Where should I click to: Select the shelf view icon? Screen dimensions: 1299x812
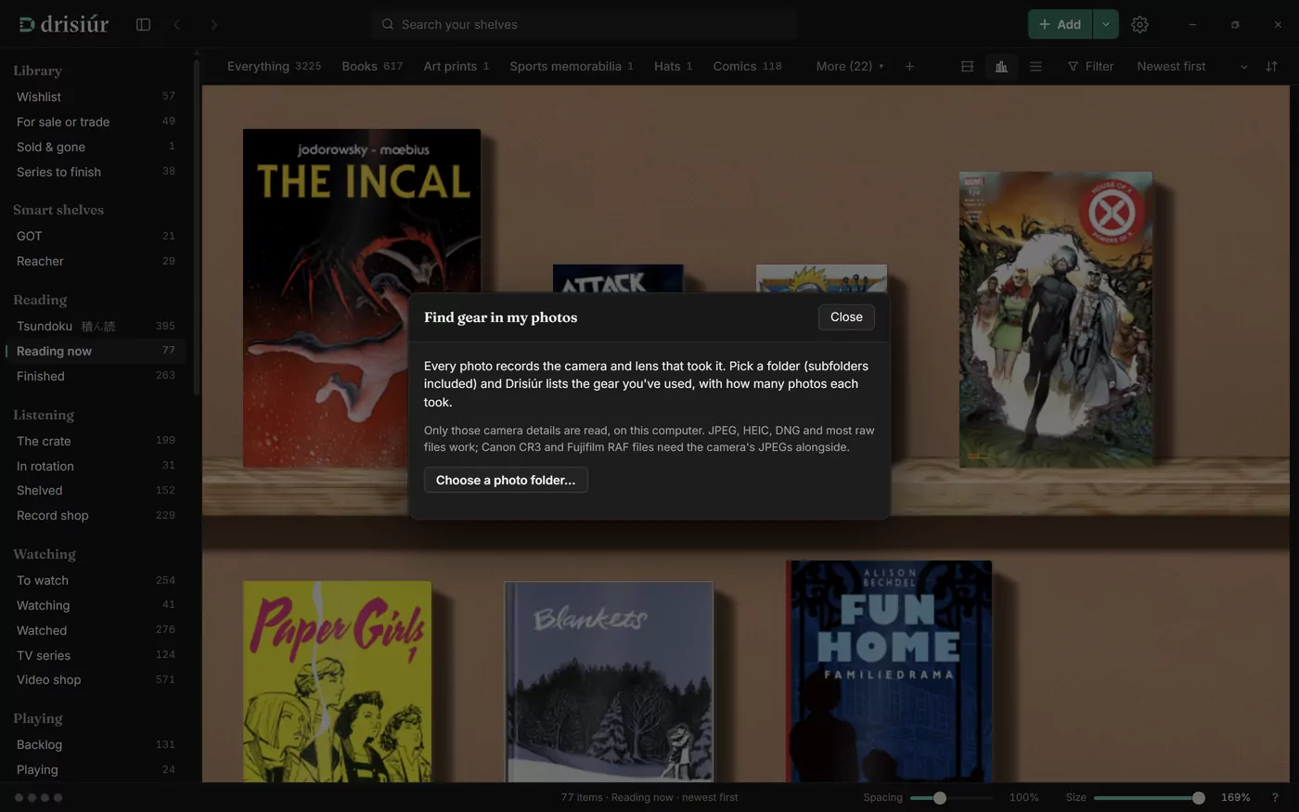(1001, 67)
